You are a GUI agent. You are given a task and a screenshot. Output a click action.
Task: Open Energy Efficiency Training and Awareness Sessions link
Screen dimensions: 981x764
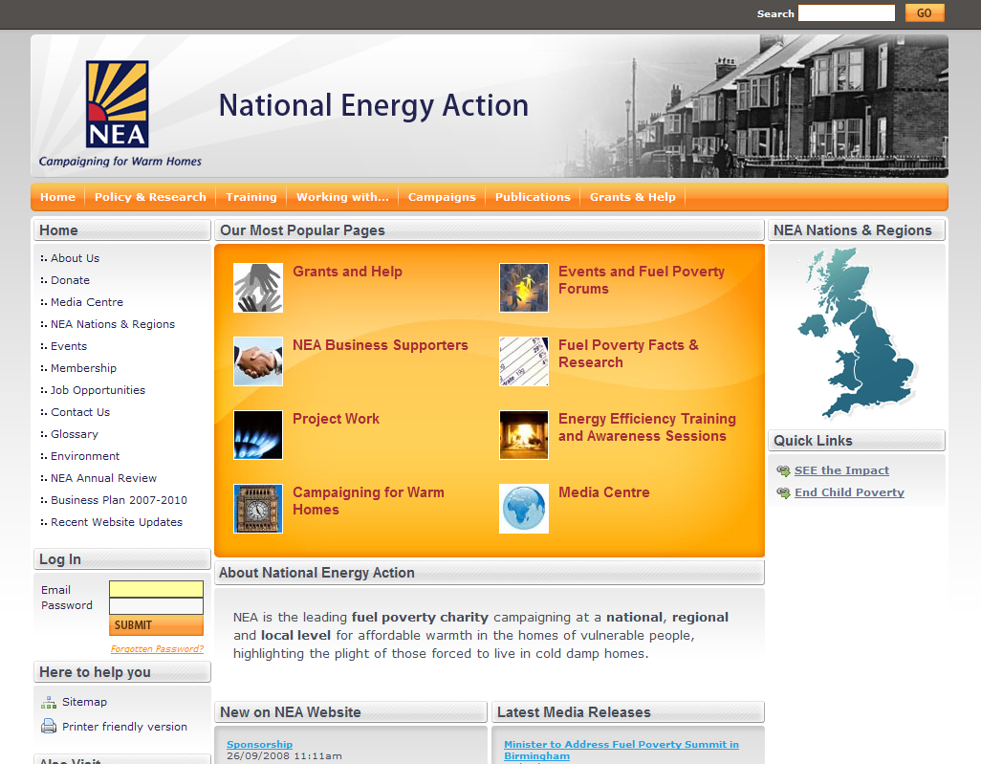[x=647, y=427]
